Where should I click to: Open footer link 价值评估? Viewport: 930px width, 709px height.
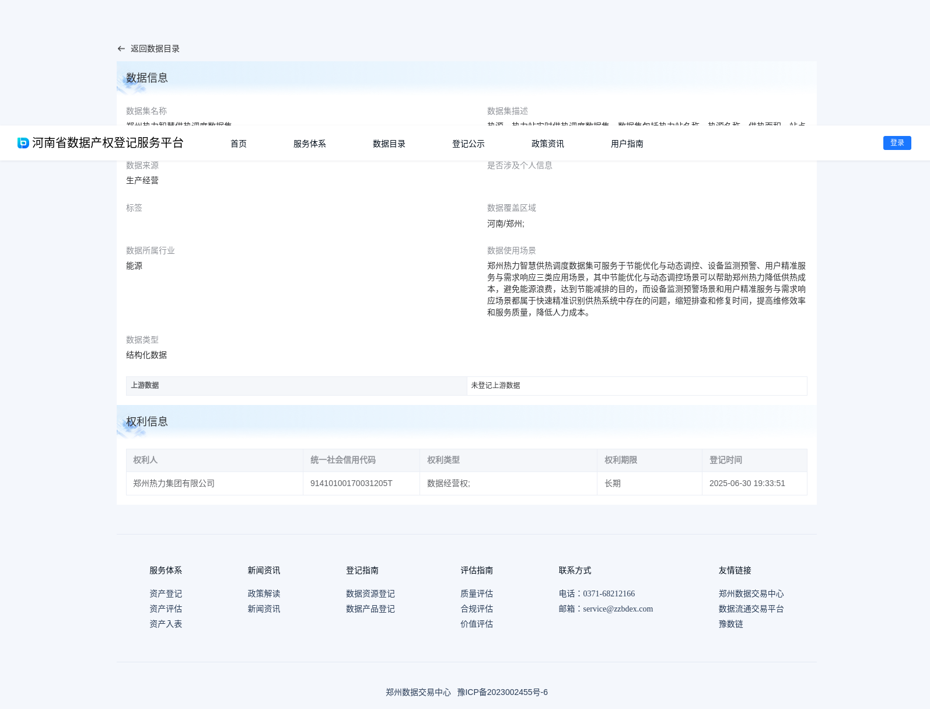pyautogui.click(x=477, y=624)
